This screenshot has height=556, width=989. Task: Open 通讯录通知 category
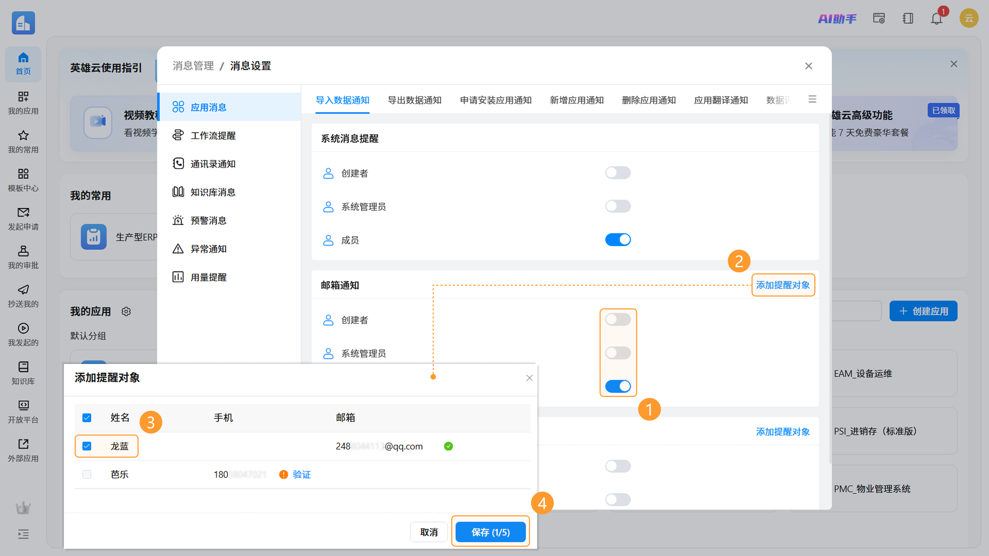(229, 164)
